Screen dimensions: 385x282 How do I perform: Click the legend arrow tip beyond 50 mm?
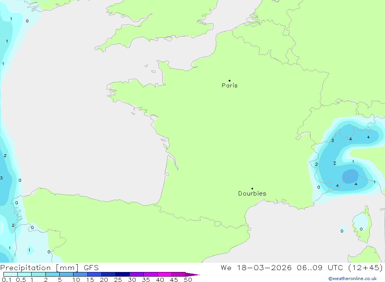[192, 274]
